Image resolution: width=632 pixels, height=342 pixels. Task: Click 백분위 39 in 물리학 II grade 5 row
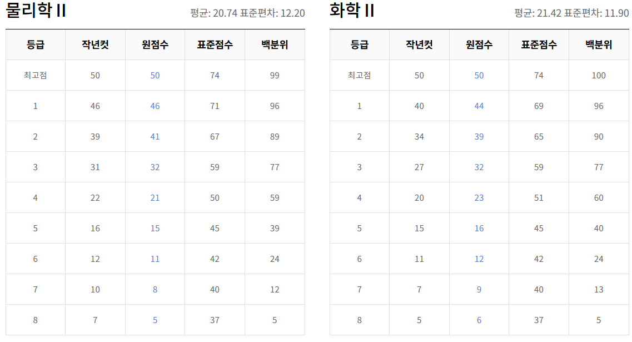tap(275, 229)
